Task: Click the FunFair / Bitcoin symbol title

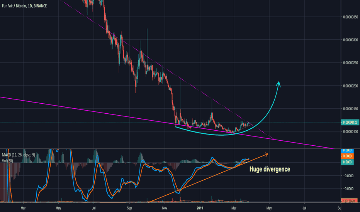Action: 24,6
